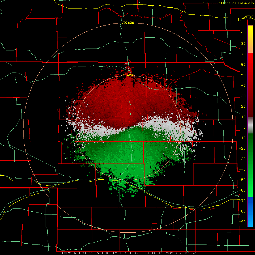Click the -70 value on the velocity scale
The width and height of the screenshot is (255, 255).
tap(242, 201)
